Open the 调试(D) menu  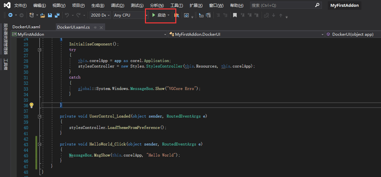pyautogui.click(x=118, y=6)
